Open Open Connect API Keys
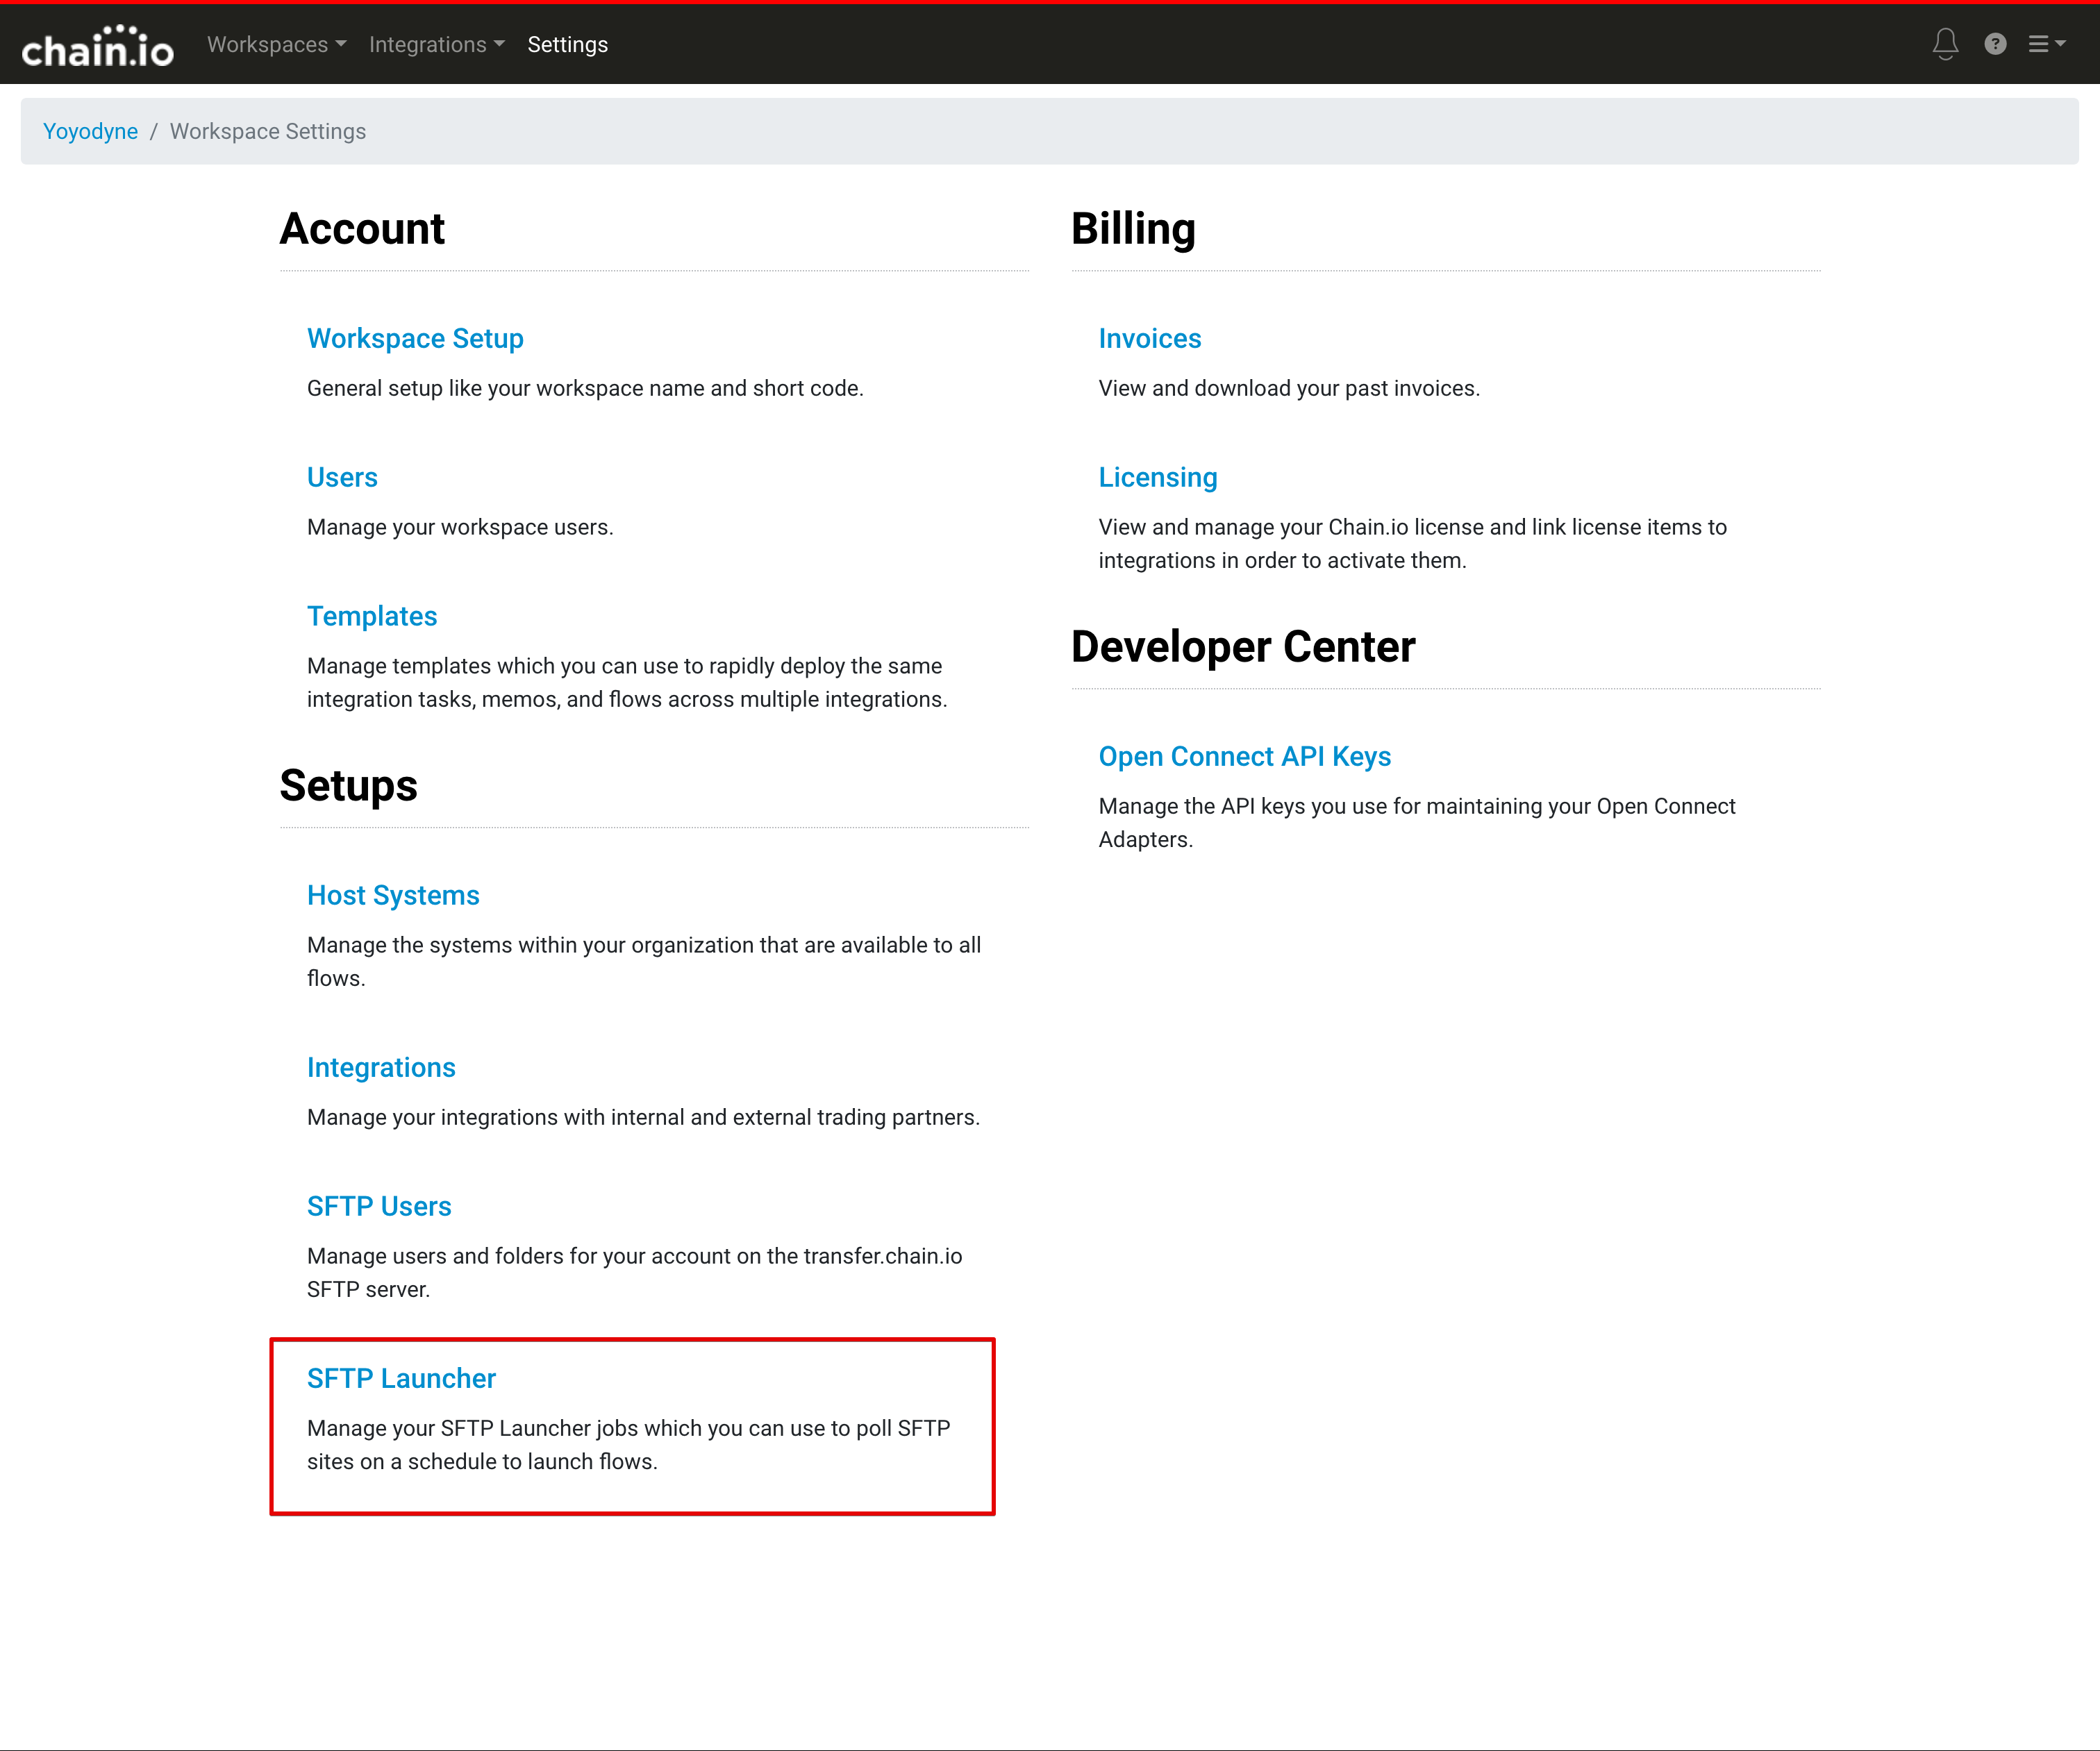The width and height of the screenshot is (2100, 1751). pyautogui.click(x=1245, y=756)
